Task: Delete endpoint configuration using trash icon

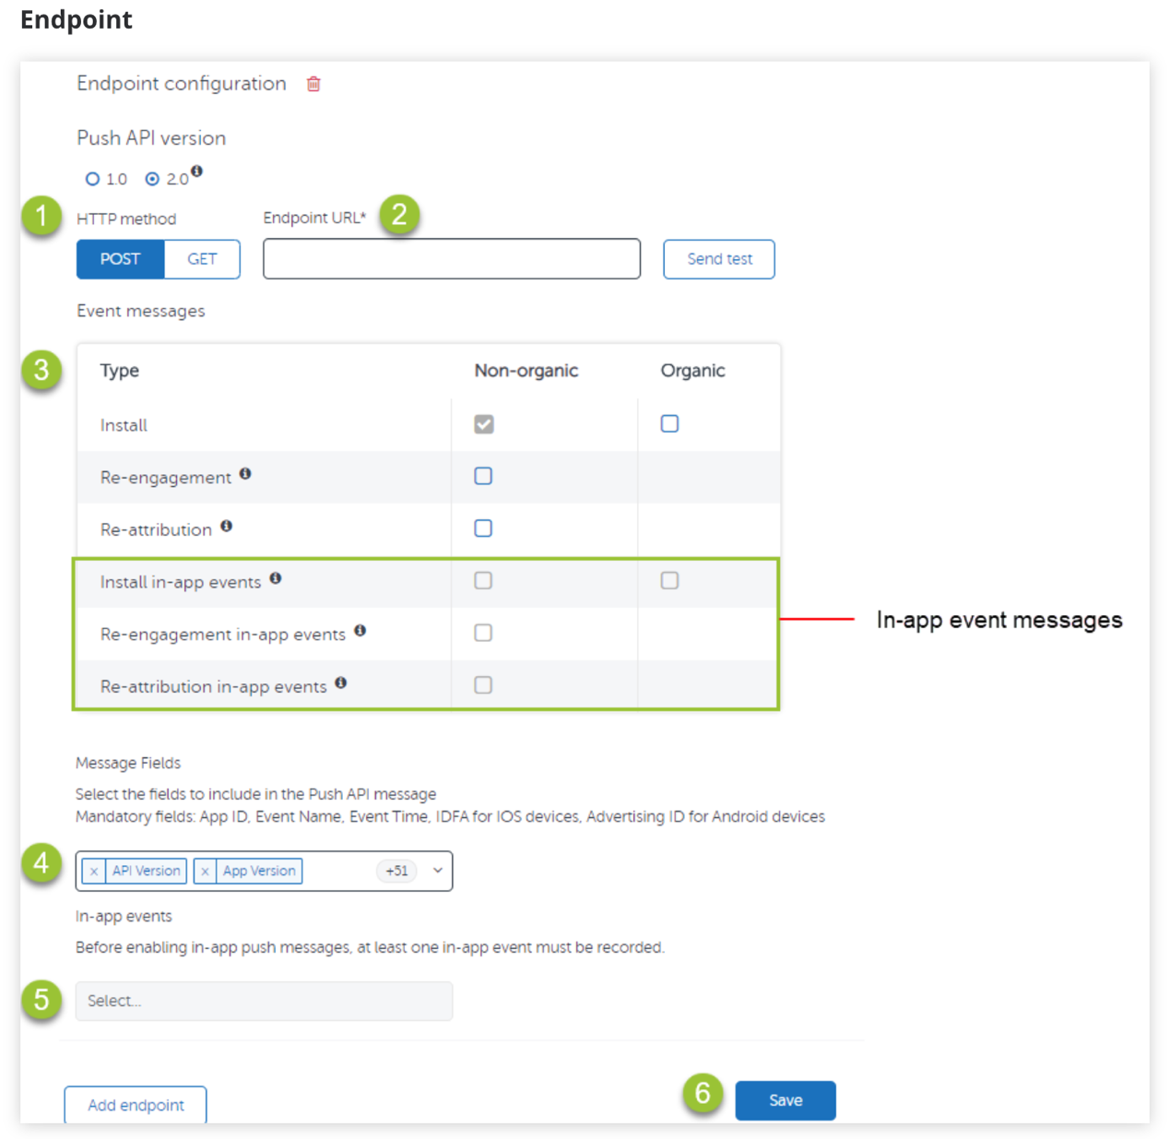Action: coord(313,83)
